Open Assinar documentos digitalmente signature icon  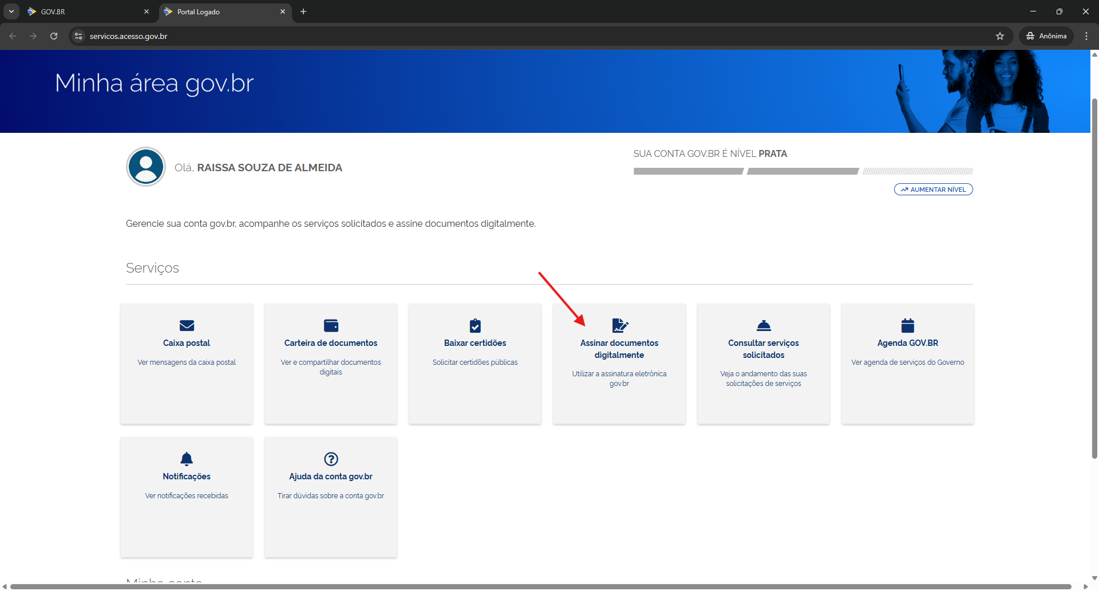pyautogui.click(x=619, y=326)
